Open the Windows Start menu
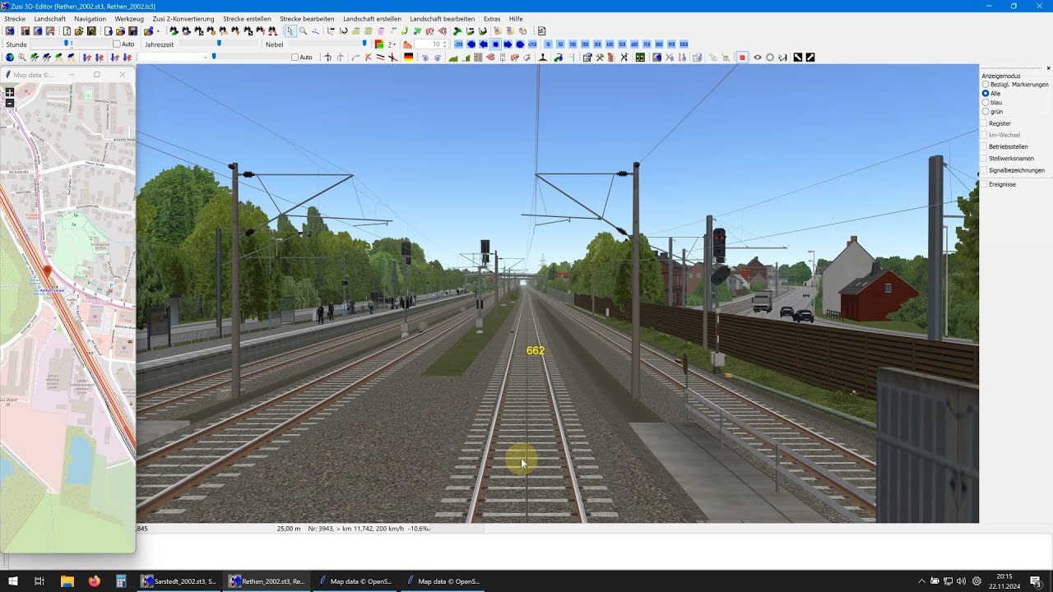 click(x=13, y=581)
